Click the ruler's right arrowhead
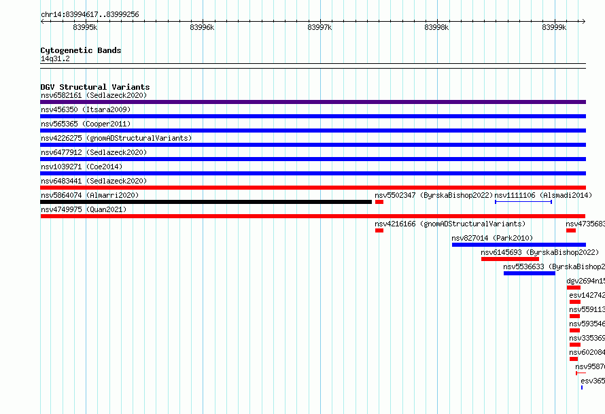Screen dimensions: 605x414 tap(584, 21)
